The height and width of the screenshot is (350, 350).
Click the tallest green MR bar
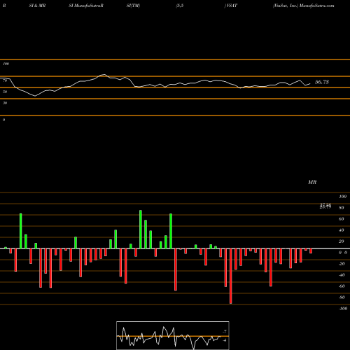(x=141, y=230)
